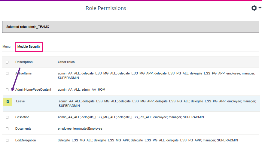Select the Cessation row label

click(x=22, y=117)
